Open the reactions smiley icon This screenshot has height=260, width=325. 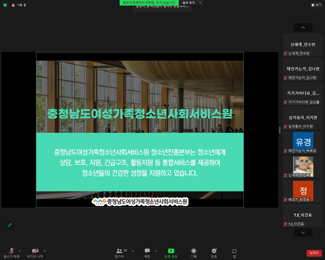pos(214,251)
